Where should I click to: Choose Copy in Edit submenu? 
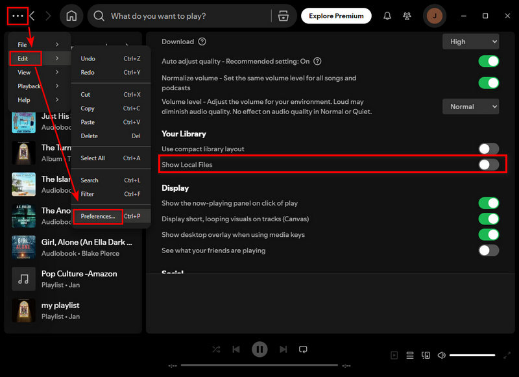pos(111,108)
